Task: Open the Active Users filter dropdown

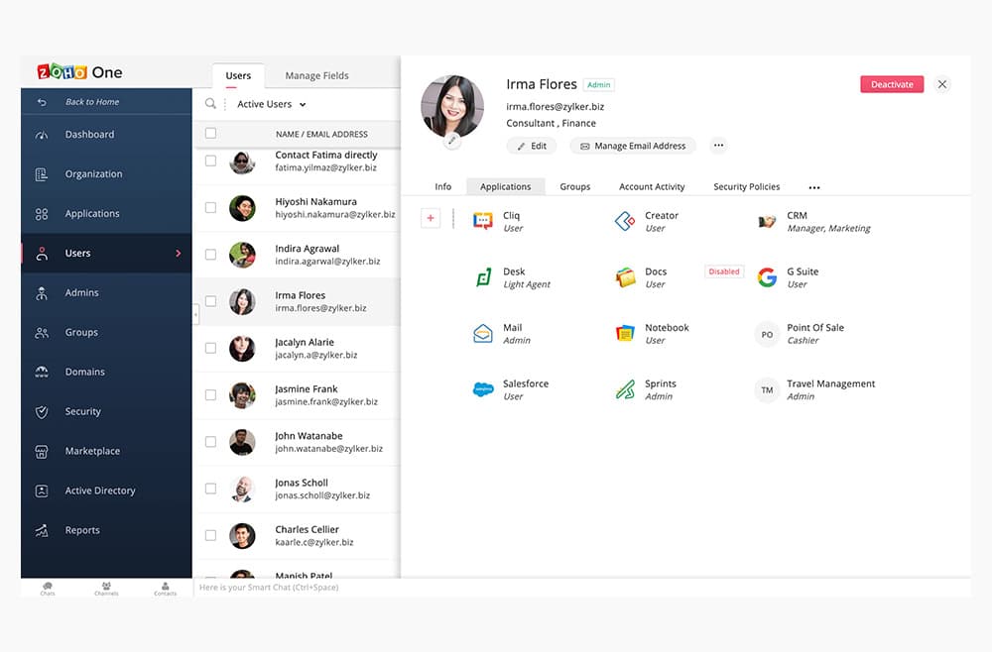Action: point(272,104)
